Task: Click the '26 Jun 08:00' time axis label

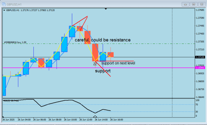Action: point(55,120)
